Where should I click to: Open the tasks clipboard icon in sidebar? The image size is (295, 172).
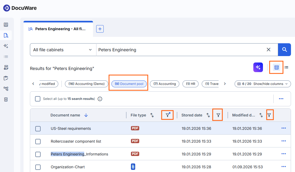coord(6,78)
